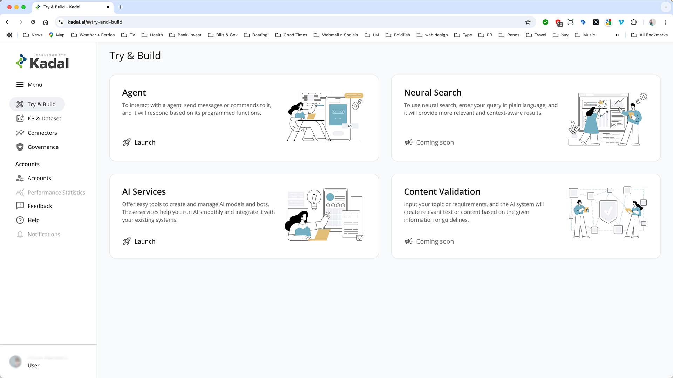Open the Help sidebar item
This screenshot has height=378, width=673.
coord(33,220)
